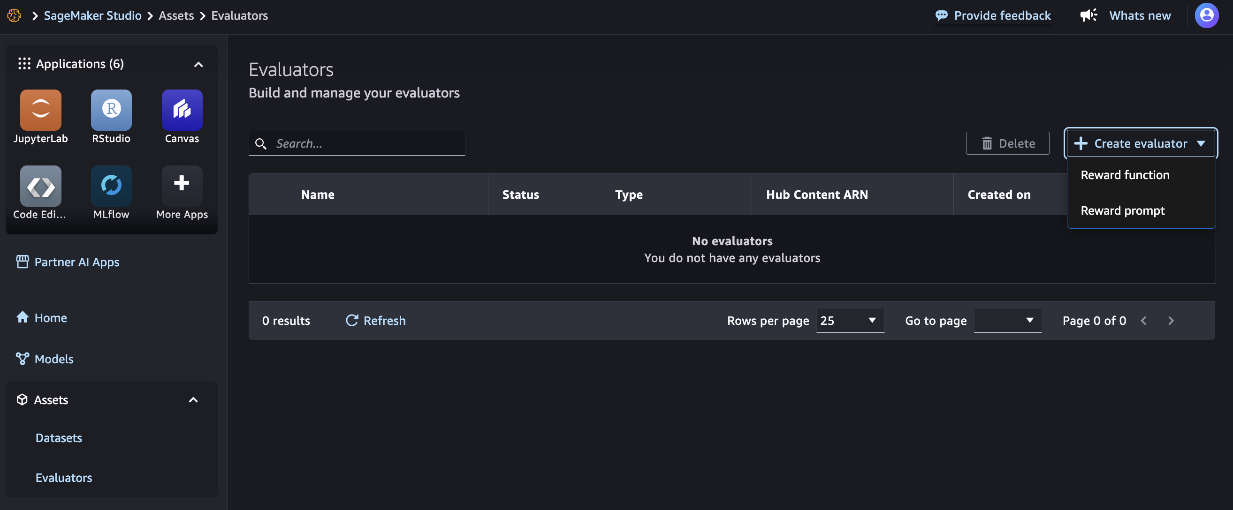Navigate to Assets breadcrumb

tap(176, 16)
